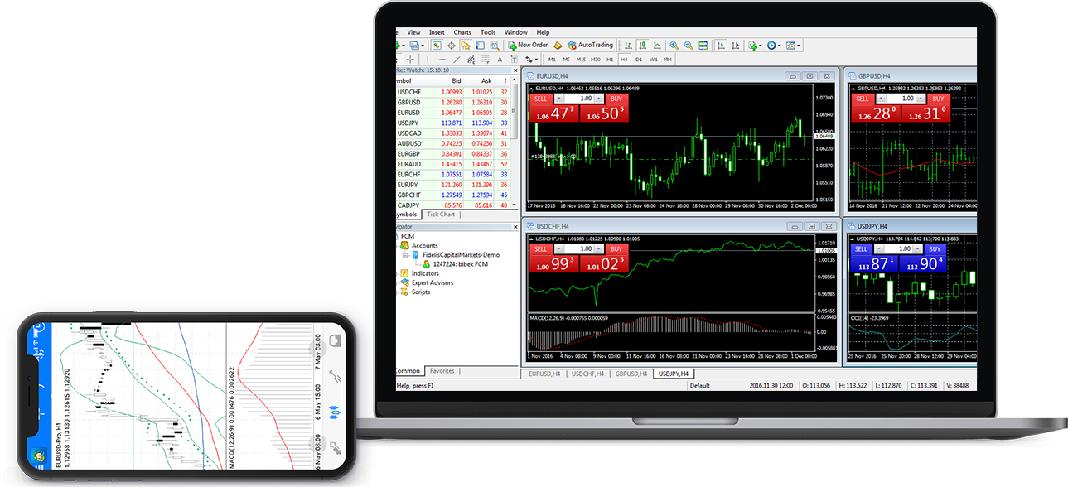Screen dimensions: 1068x487
Task: Click the Market Watch vertical scrollbar
Action: click(515, 145)
